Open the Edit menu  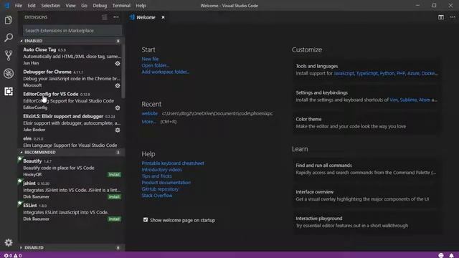click(32, 6)
